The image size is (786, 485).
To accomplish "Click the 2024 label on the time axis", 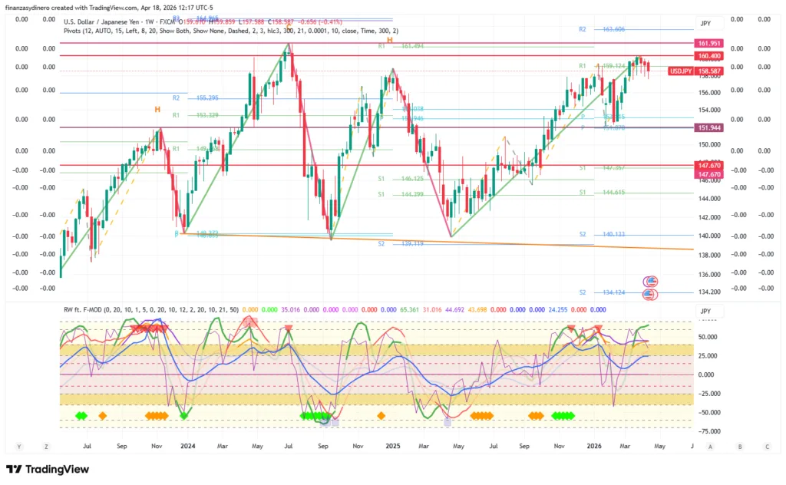I will click(188, 445).
